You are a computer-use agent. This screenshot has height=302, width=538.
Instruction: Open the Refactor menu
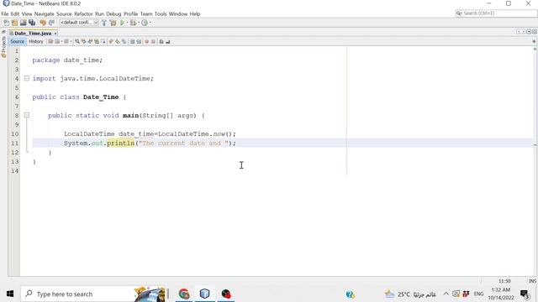[83, 14]
